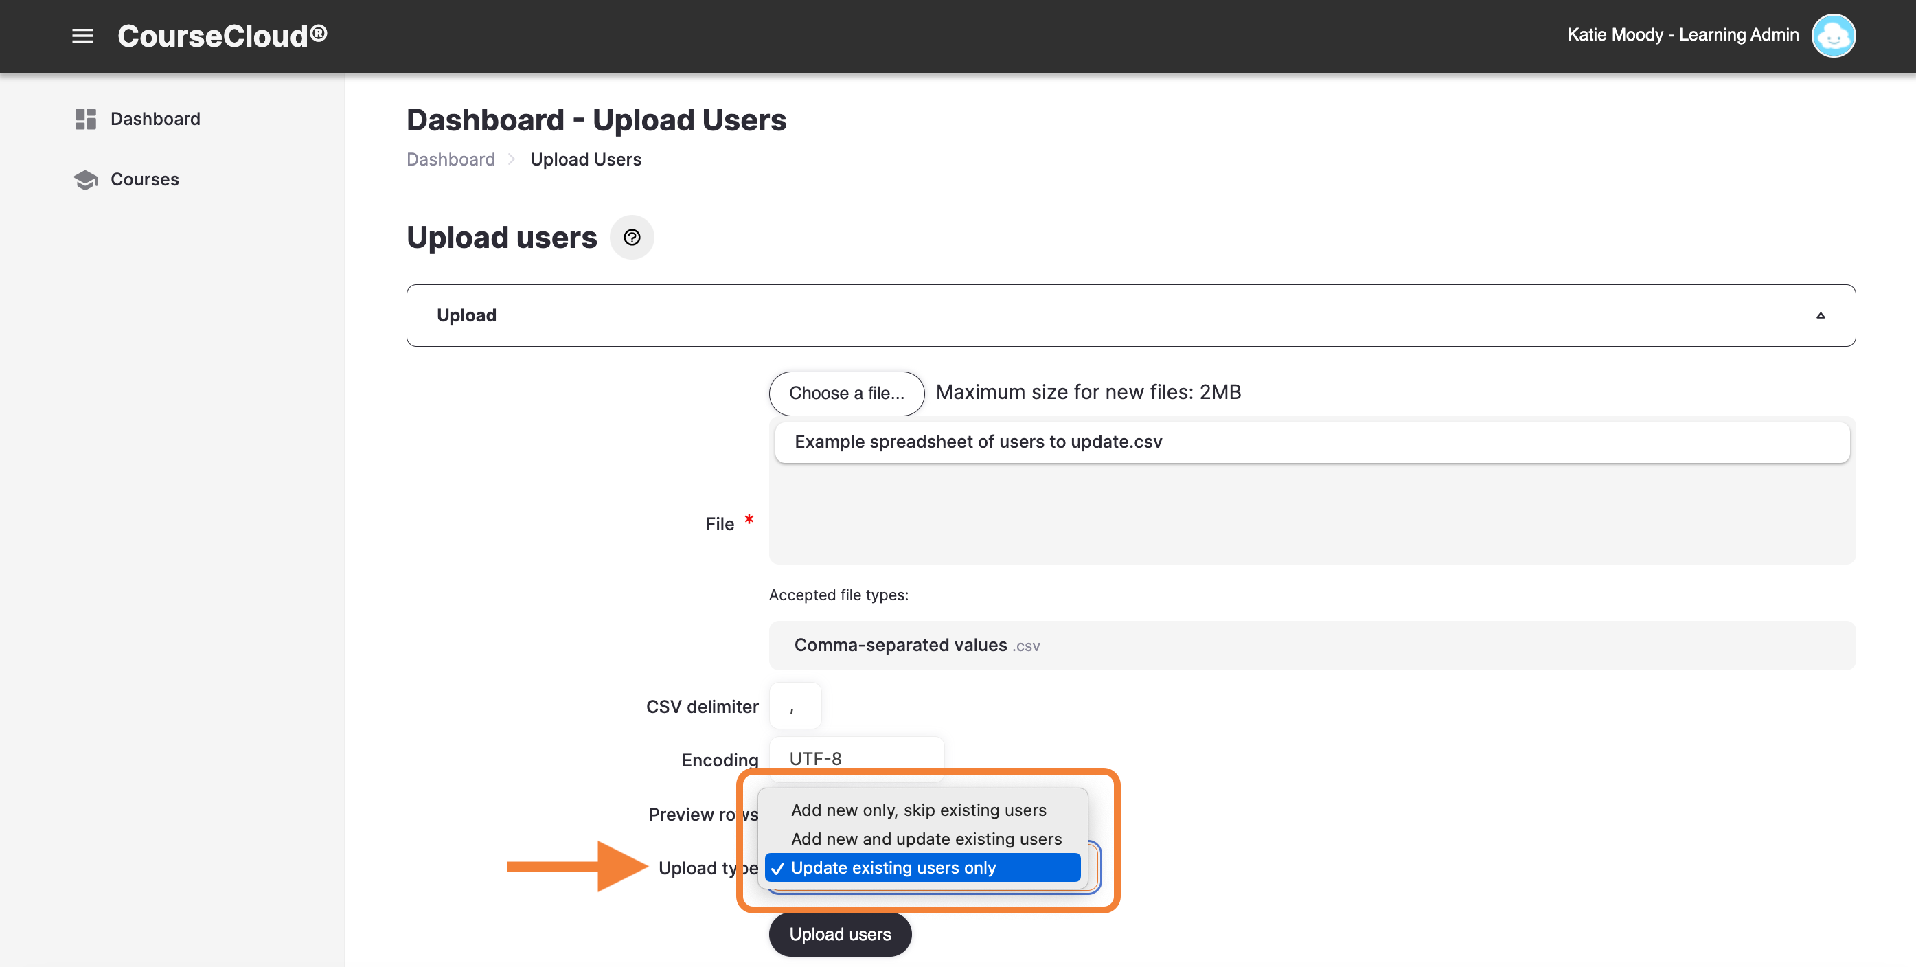
Task: Open Courses in the sidebar
Action: tap(144, 179)
